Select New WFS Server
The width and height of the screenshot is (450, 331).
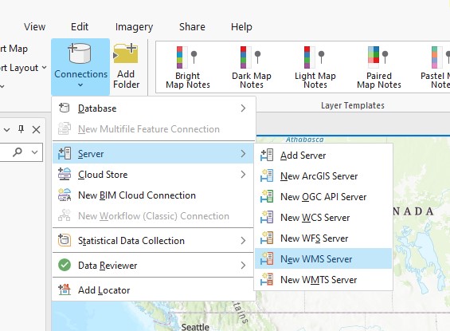click(x=323, y=238)
